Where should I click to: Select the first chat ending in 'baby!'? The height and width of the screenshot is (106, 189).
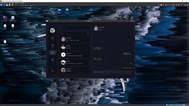tap(75, 39)
